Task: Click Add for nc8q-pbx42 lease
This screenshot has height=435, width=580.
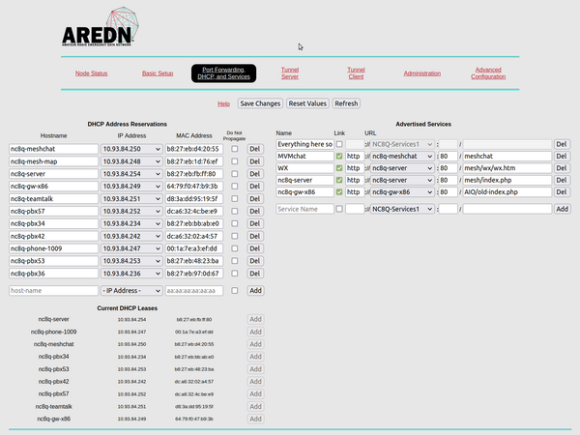Action: [x=255, y=382]
